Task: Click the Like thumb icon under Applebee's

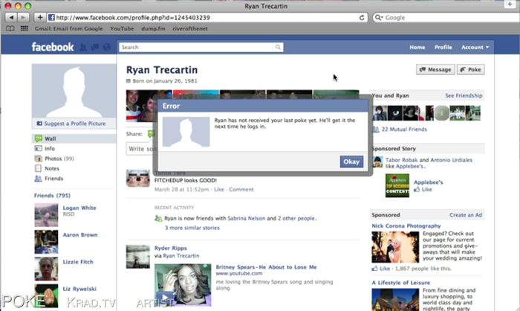Action: pos(417,190)
